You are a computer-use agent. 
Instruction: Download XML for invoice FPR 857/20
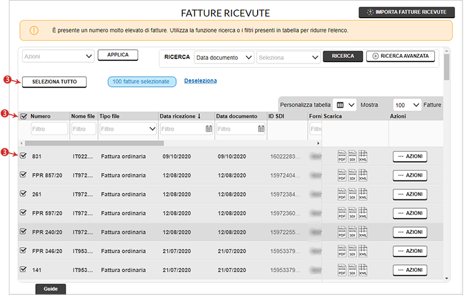point(363,175)
